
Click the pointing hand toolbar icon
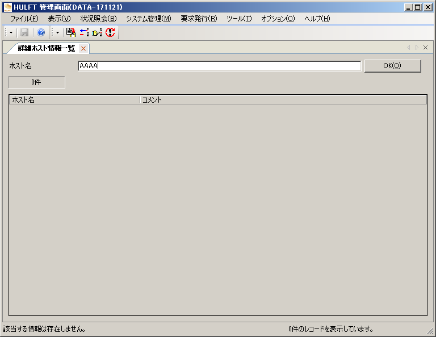click(97, 33)
